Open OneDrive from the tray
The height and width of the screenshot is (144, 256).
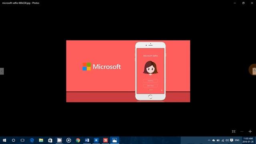tap(214, 140)
